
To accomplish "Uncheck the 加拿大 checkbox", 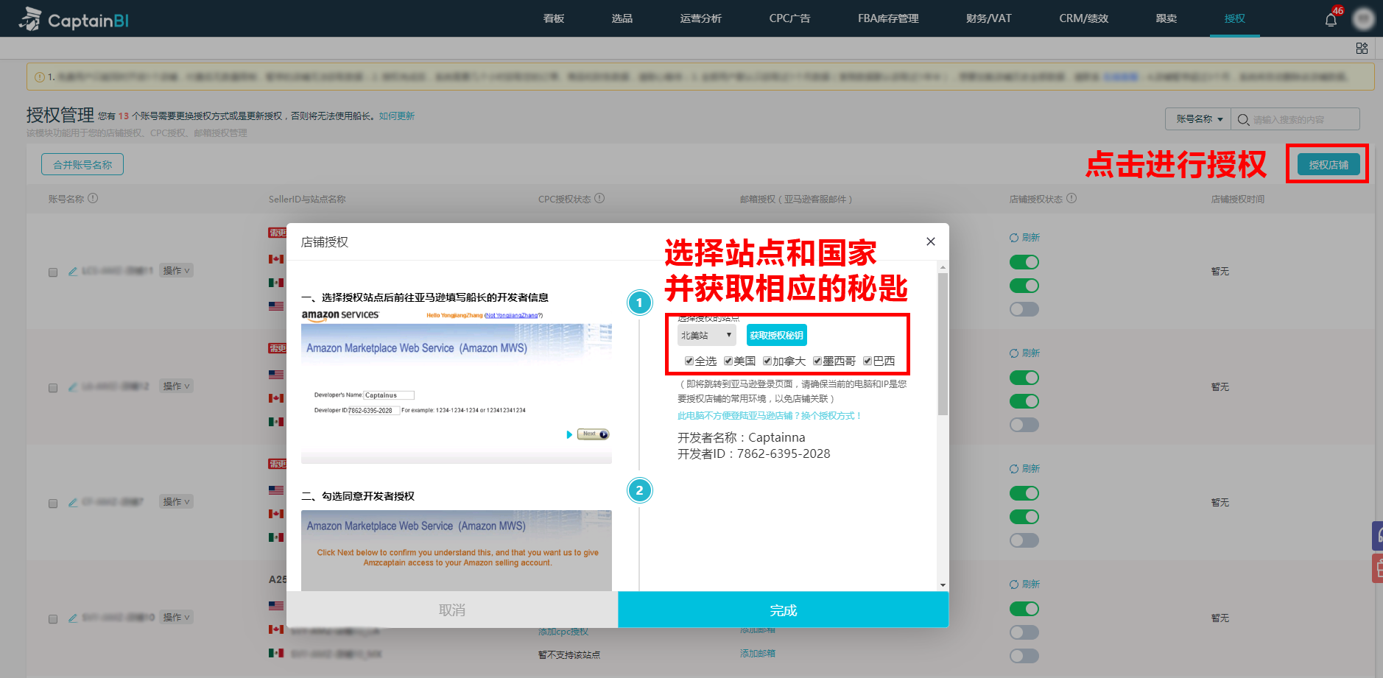I will click(x=767, y=361).
